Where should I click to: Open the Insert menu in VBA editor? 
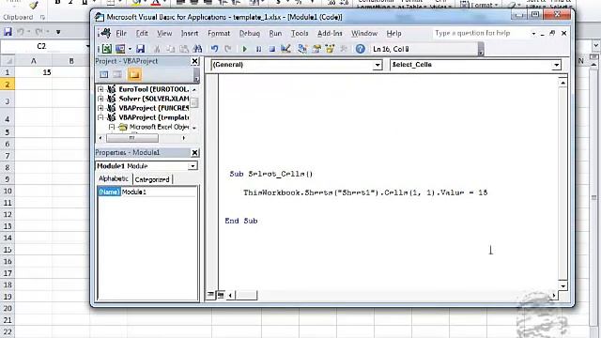190,34
